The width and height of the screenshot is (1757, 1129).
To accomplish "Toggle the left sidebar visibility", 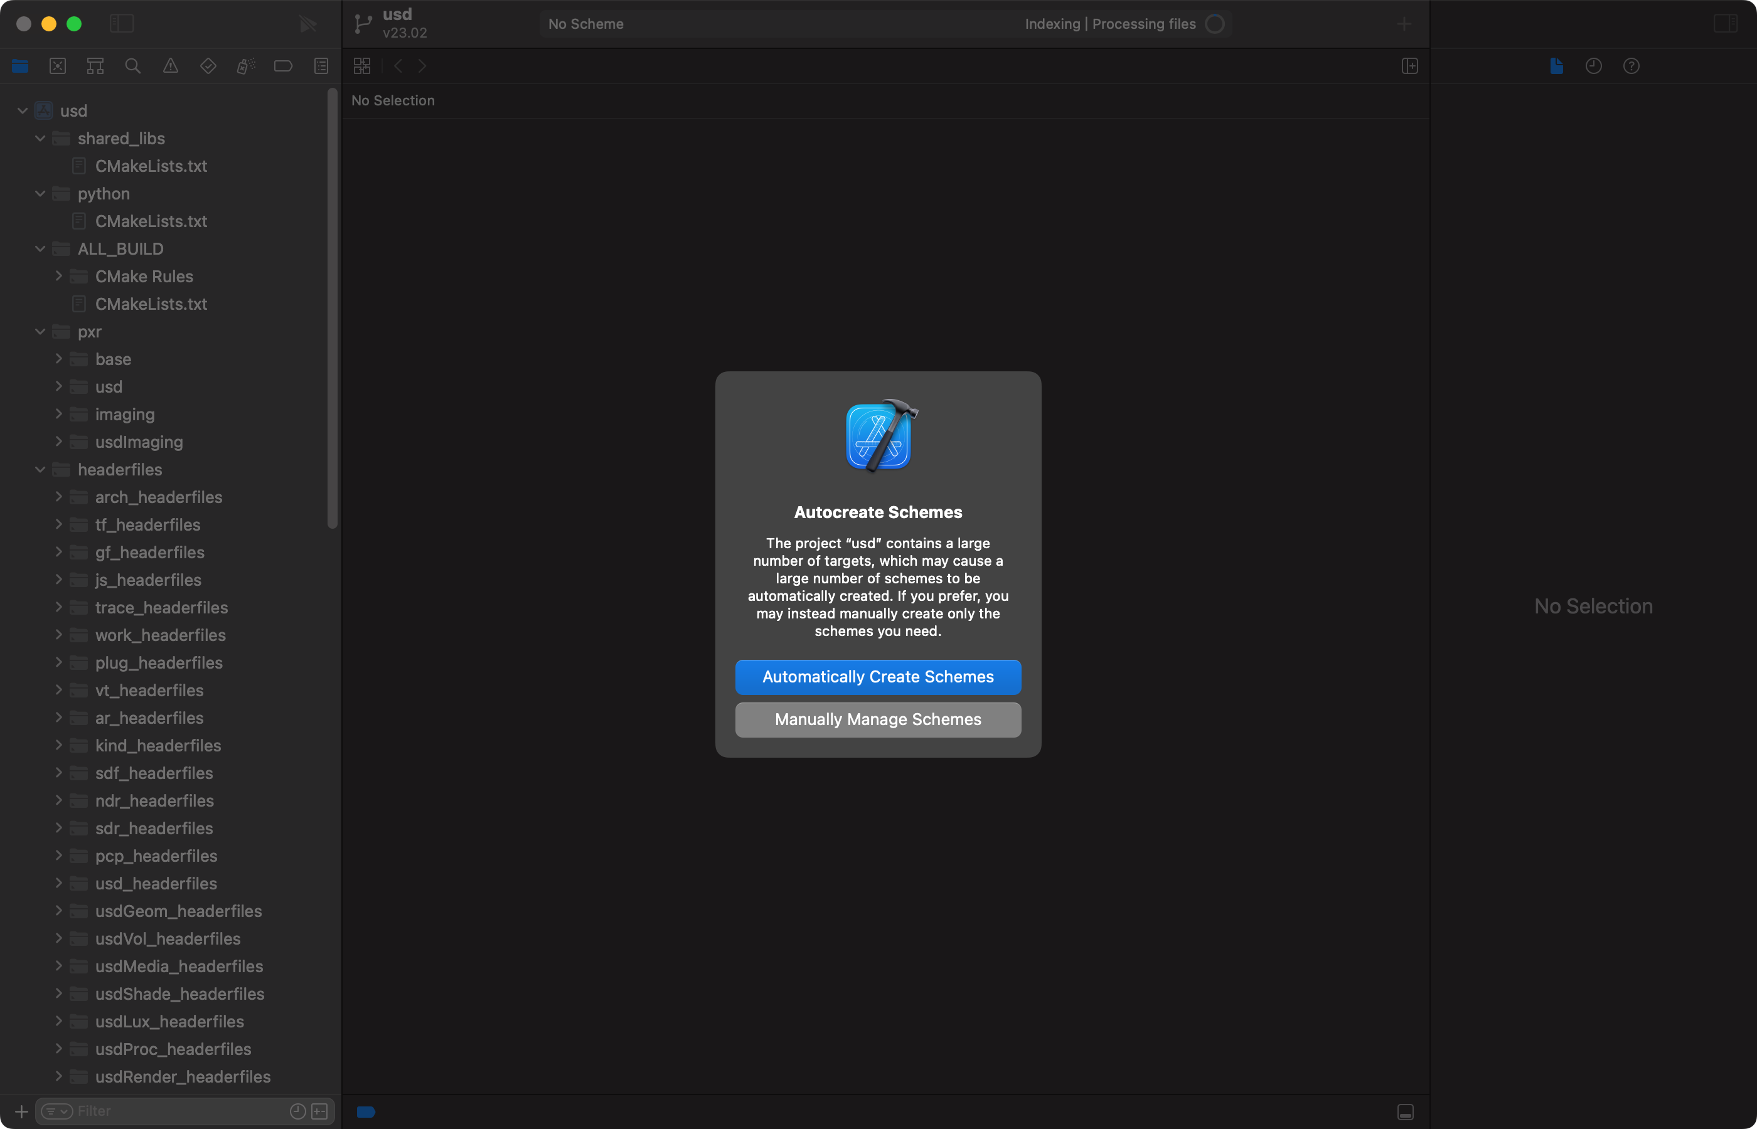I will coord(122,23).
